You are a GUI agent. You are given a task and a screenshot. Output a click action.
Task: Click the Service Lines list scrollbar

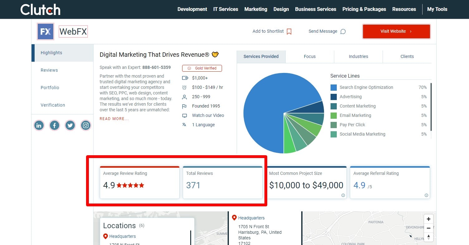[431, 107]
